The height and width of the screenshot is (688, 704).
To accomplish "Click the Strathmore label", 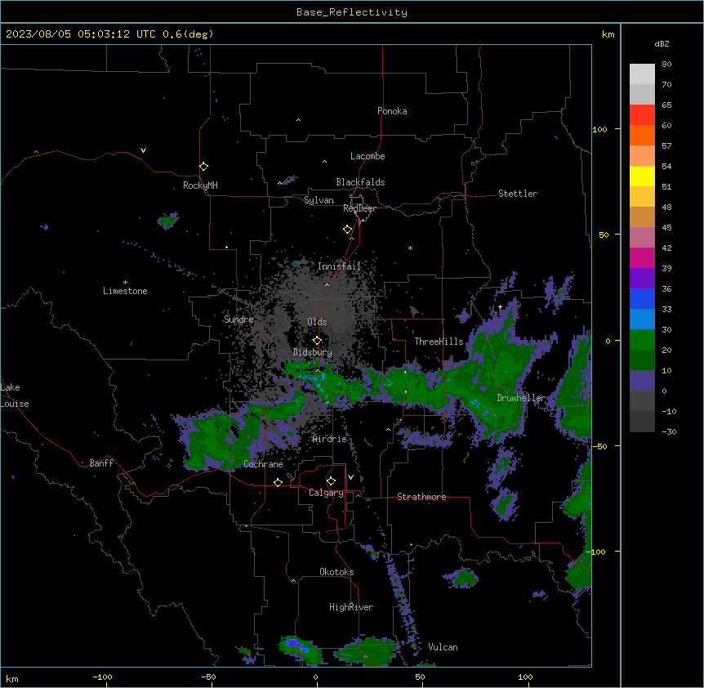I will point(421,497).
